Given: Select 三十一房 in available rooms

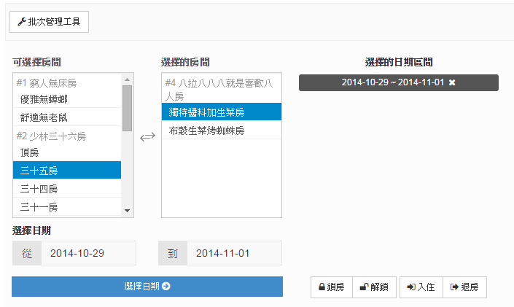Looking at the screenshot, I should click(67, 207).
